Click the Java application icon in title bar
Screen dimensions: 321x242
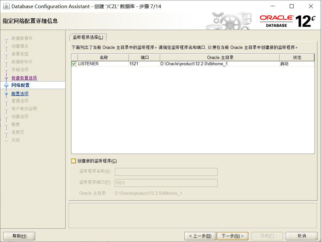(x=6, y=6)
